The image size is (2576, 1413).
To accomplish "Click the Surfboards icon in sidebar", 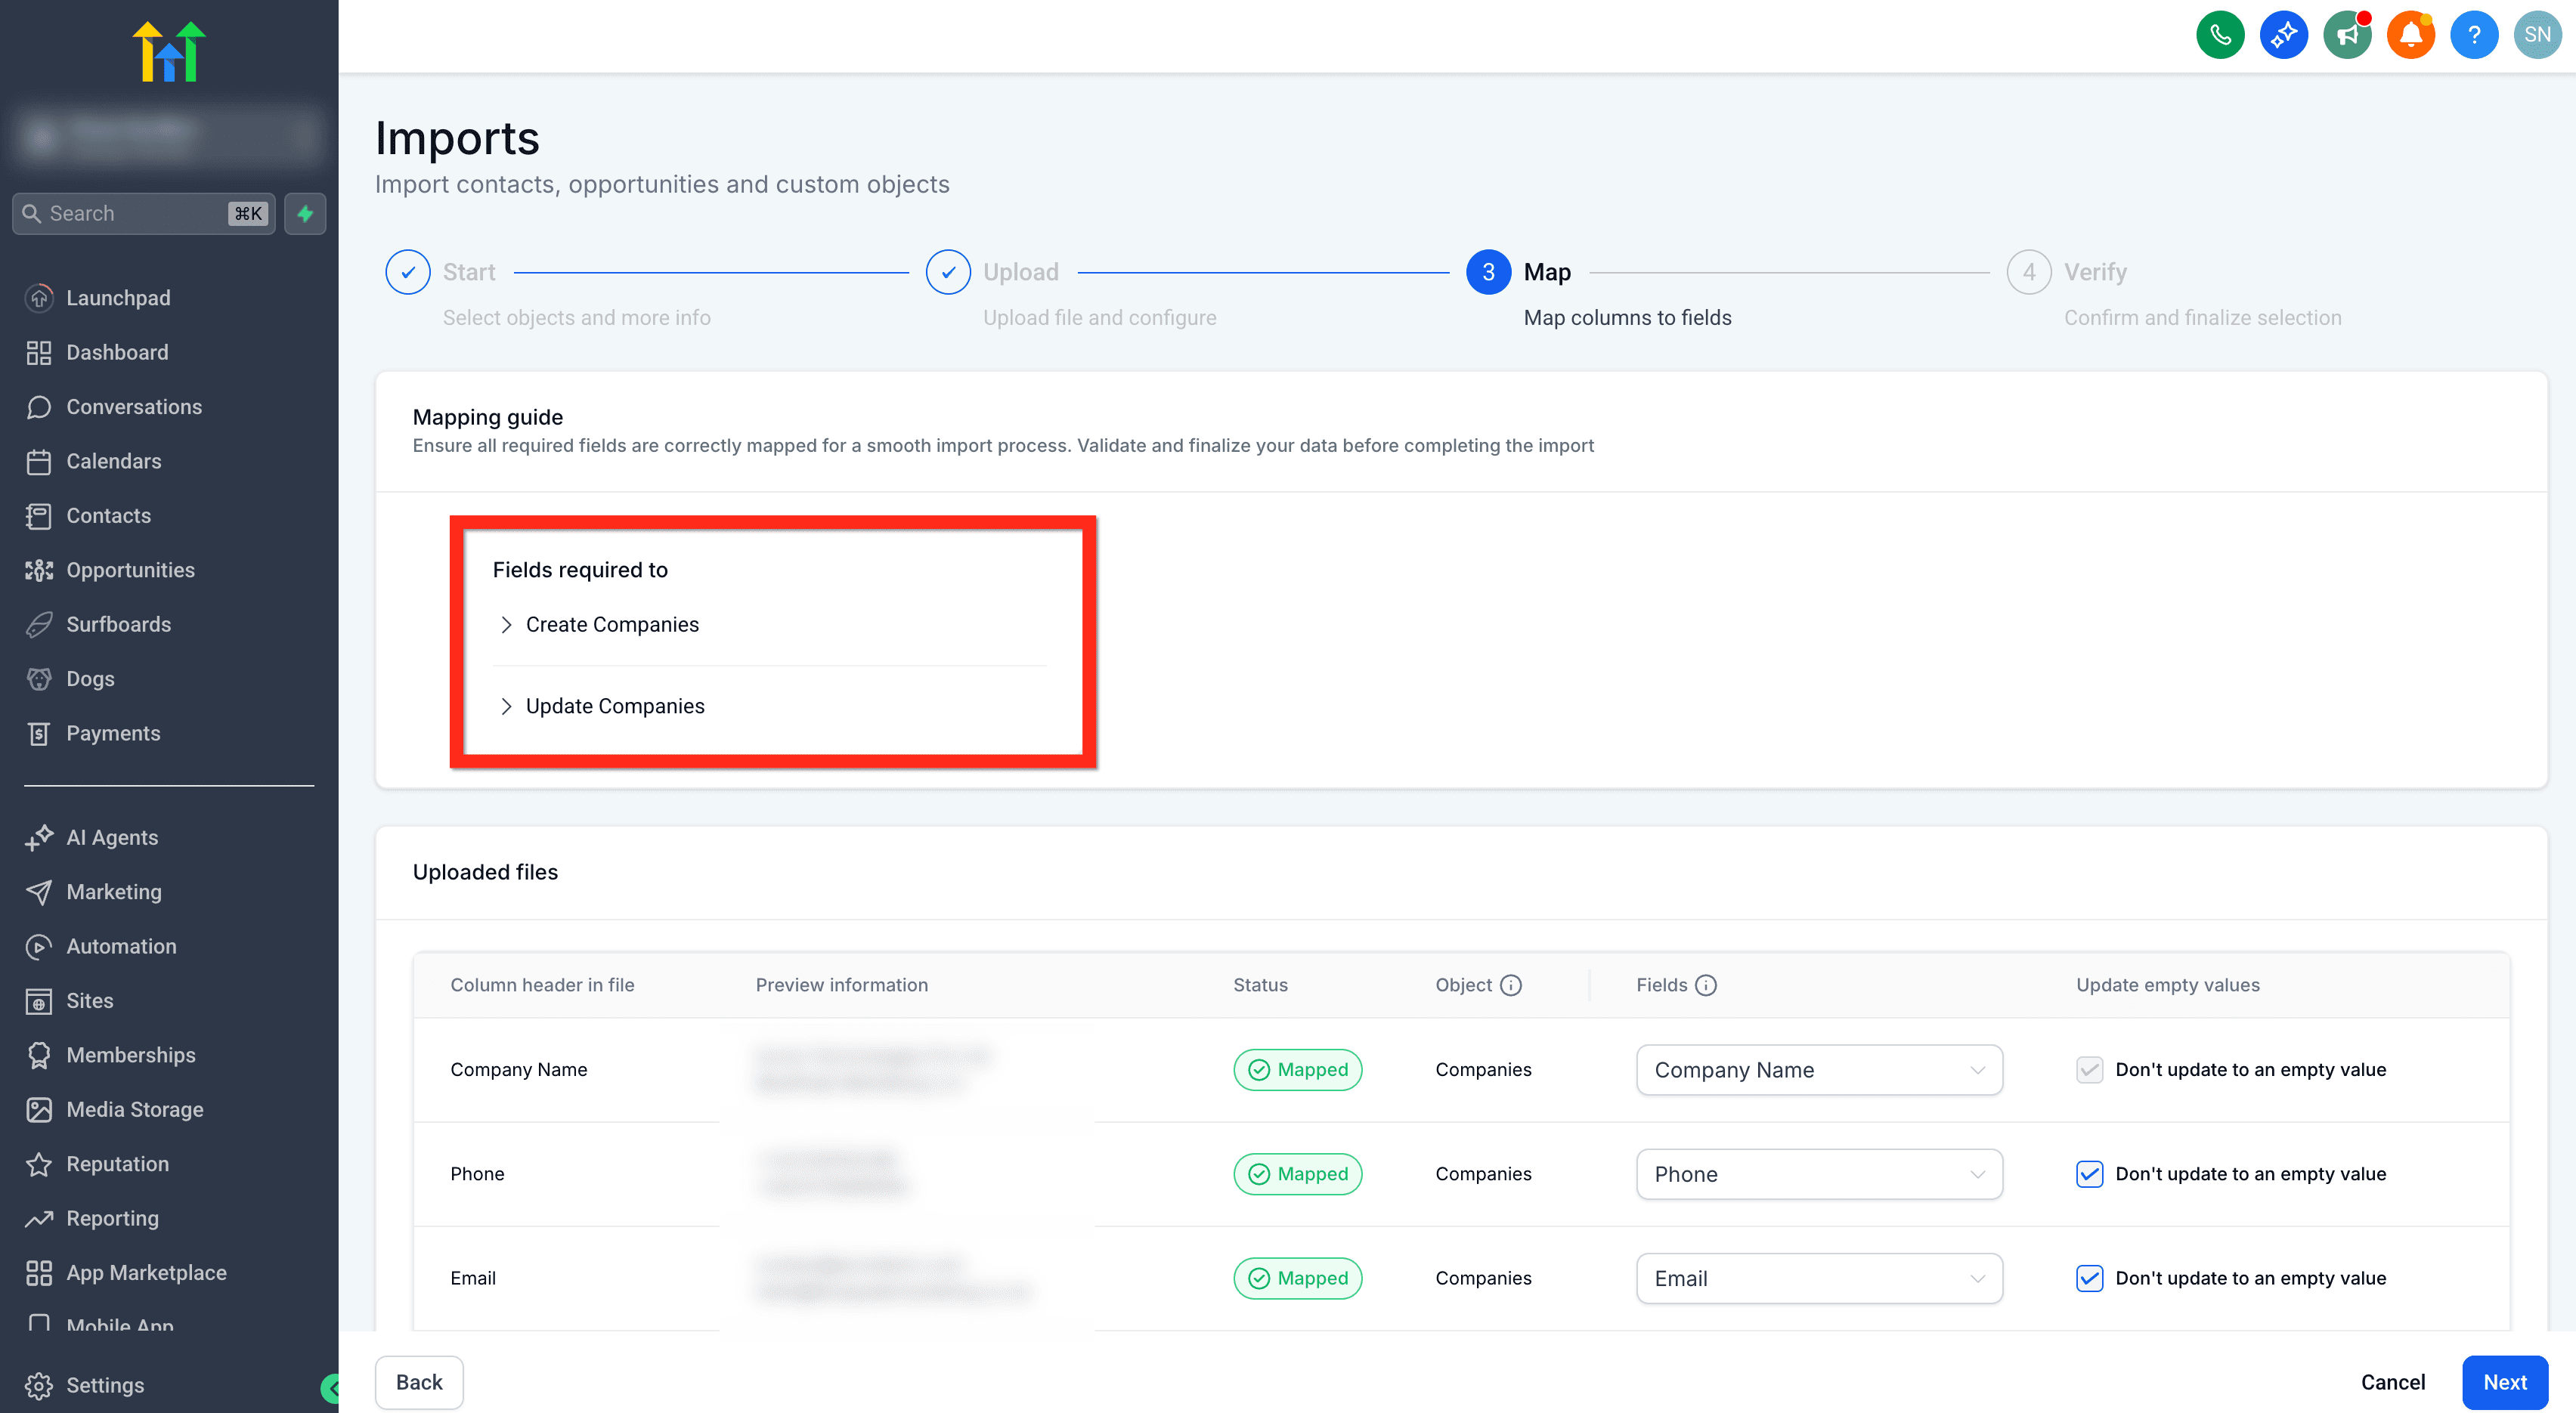I will 39,624.
